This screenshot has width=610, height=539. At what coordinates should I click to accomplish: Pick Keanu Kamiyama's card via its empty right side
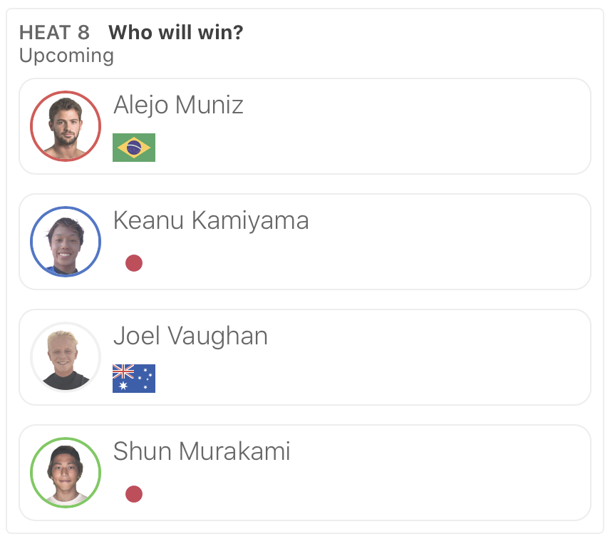click(x=456, y=242)
